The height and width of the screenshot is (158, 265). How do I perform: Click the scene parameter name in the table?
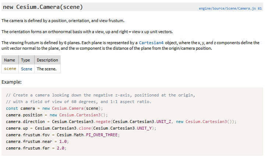(10, 69)
